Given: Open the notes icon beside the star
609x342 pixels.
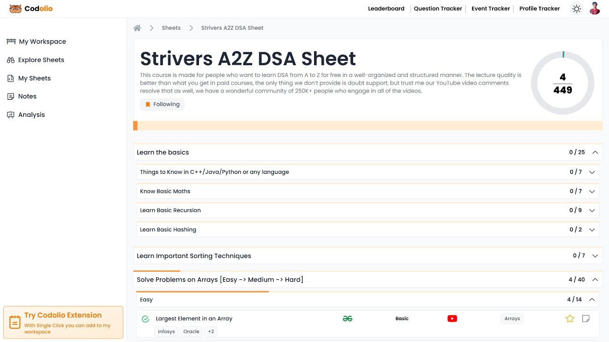Looking at the screenshot, I should (x=586, y=318).
